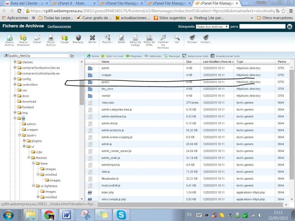The image size is (295, 221).
Task: Launch Snipping Tool from the taskbar
Action: coord(85,215)
